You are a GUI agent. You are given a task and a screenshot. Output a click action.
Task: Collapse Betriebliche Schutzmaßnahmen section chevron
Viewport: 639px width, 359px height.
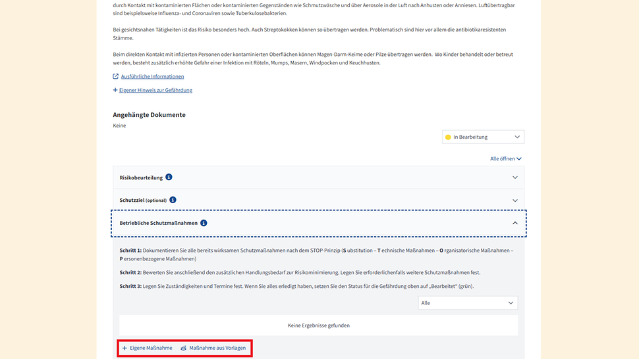click(515, 223)
